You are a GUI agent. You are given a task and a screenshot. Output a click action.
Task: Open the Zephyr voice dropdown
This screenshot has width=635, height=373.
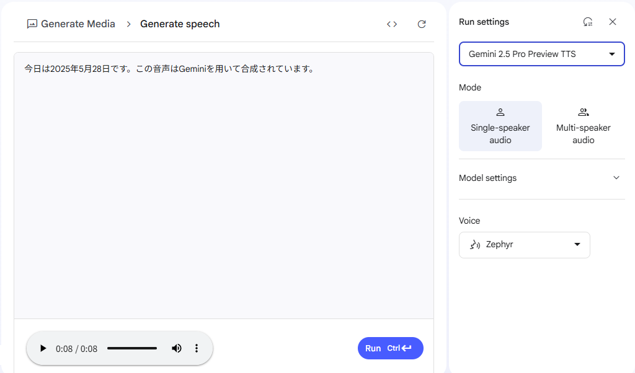coord(525,245)
